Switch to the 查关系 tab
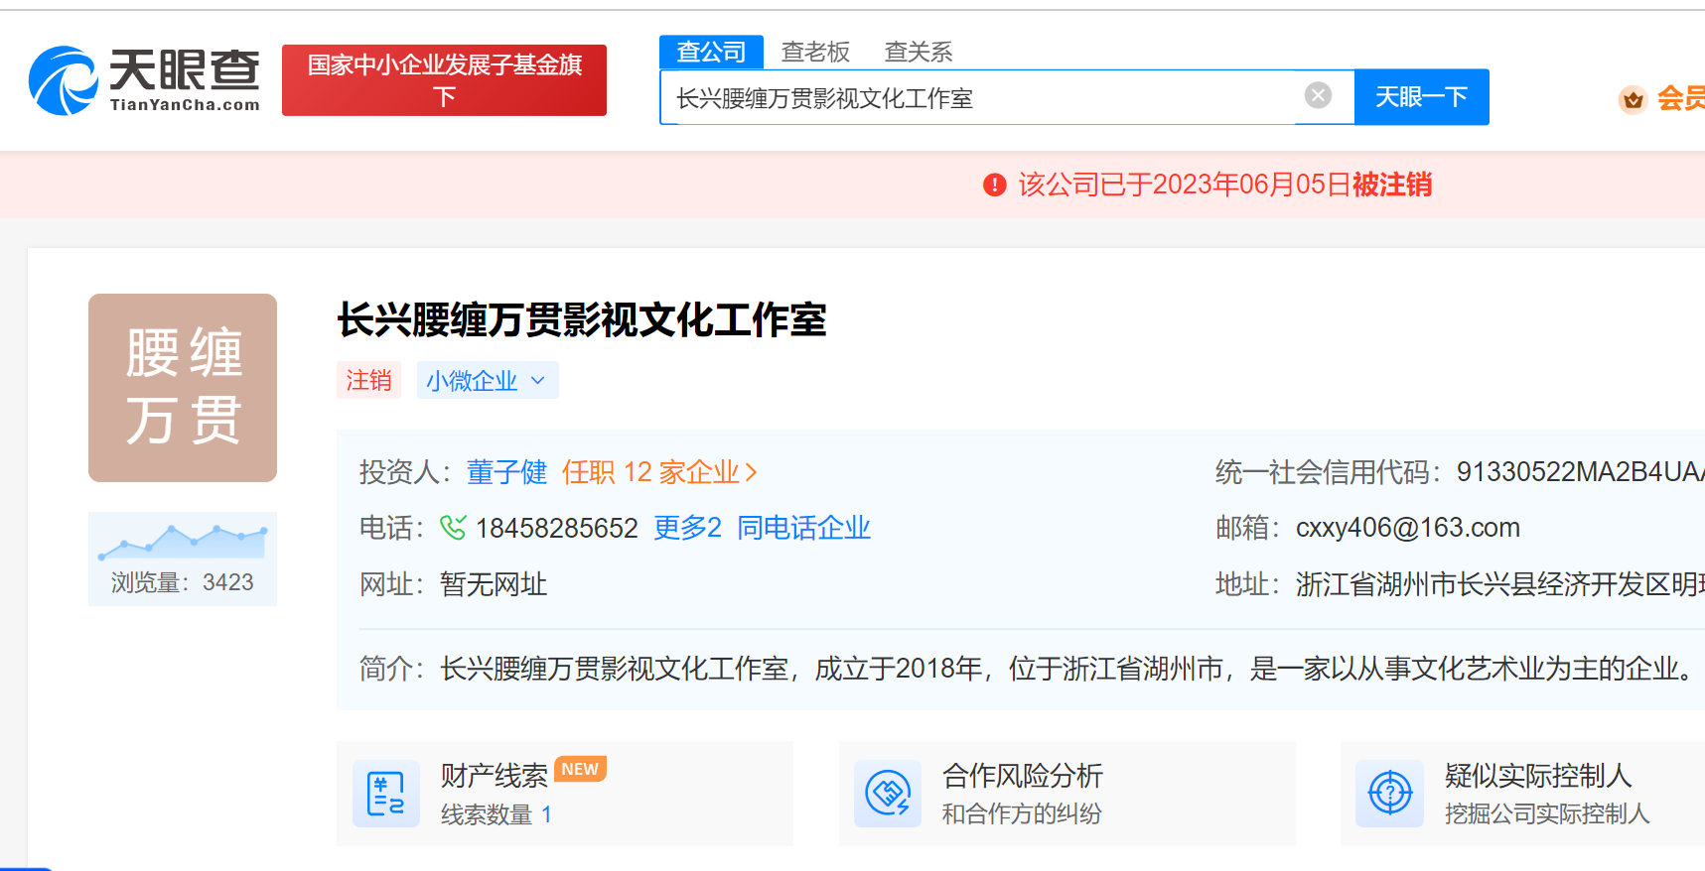 click(919, 52)
